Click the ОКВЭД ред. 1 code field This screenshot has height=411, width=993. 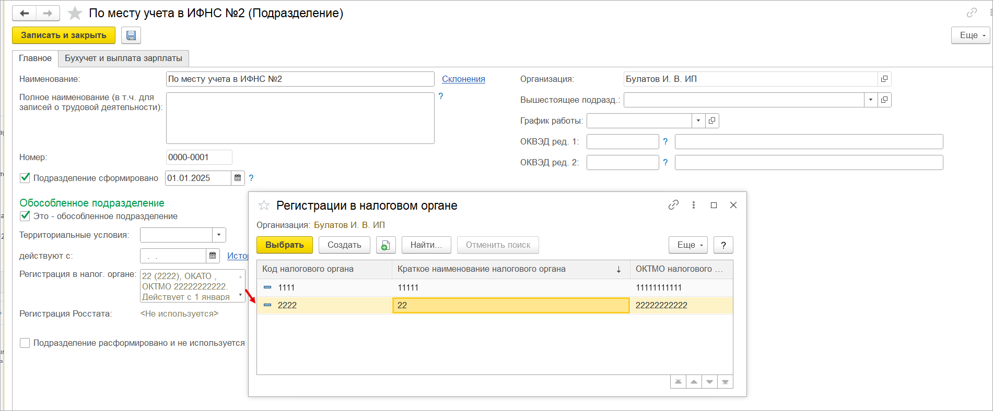pyautogui.click(x=623, y=141)
